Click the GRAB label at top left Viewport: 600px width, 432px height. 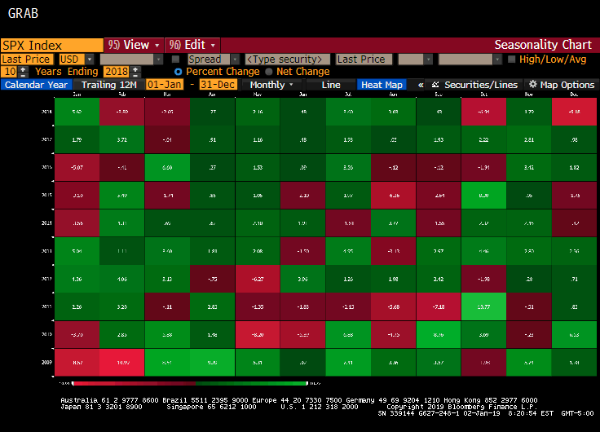click(x=23, y=13)
